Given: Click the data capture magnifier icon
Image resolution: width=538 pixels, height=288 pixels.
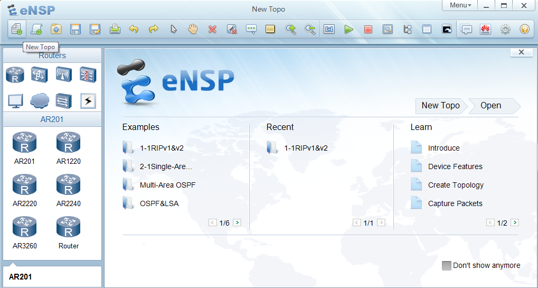Looking at the screenshot, I should [x=388, y=29].
